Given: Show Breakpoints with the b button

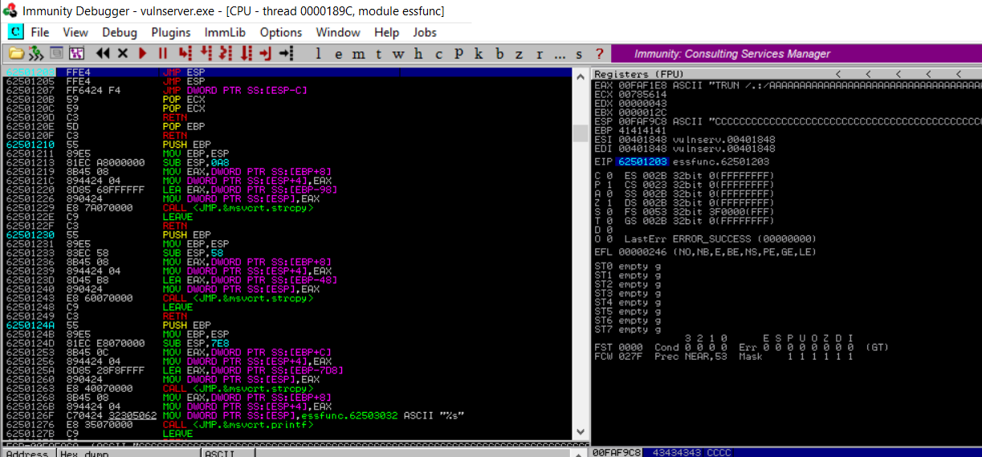Looking at the screenshot, I should coord(499,54).
